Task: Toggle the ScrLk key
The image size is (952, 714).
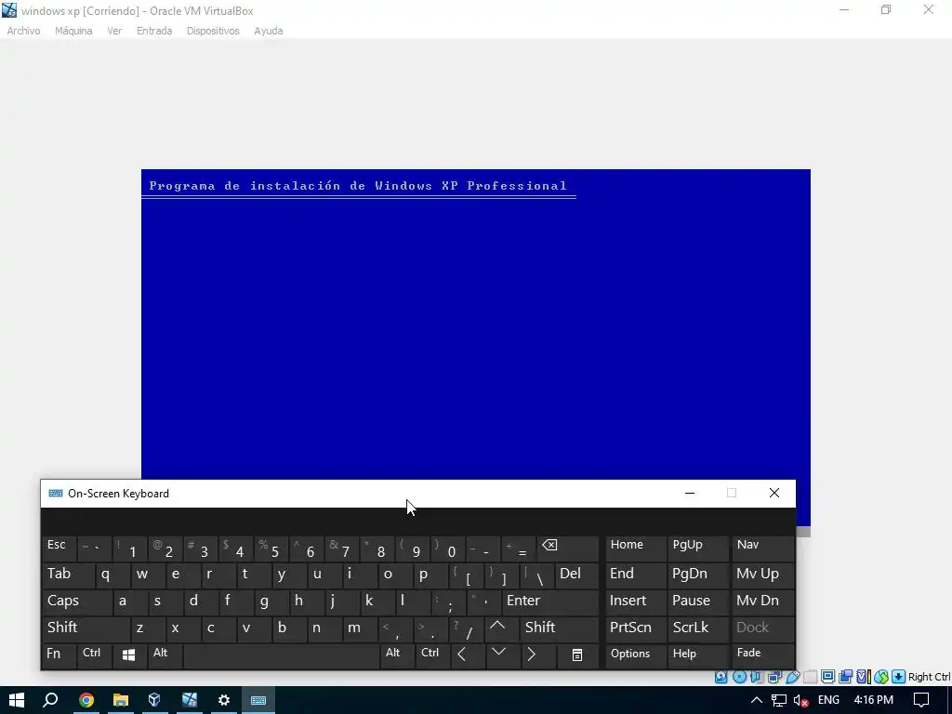Action: coord(697,628)
